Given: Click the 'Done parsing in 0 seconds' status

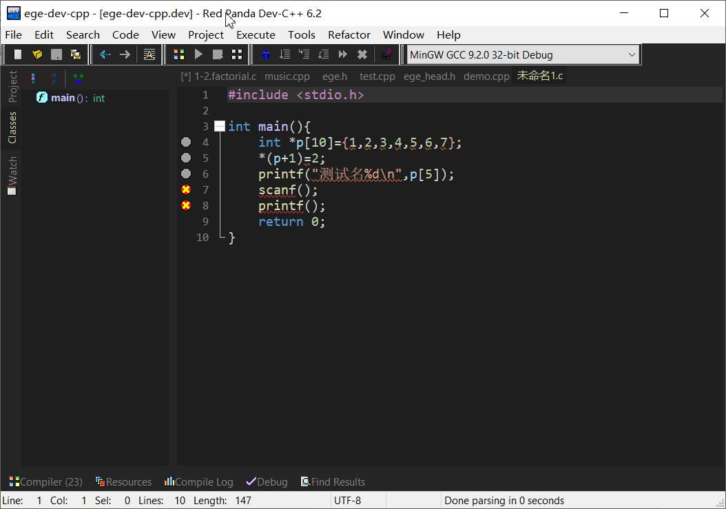Looking at the screenshot, I should 504,501.
